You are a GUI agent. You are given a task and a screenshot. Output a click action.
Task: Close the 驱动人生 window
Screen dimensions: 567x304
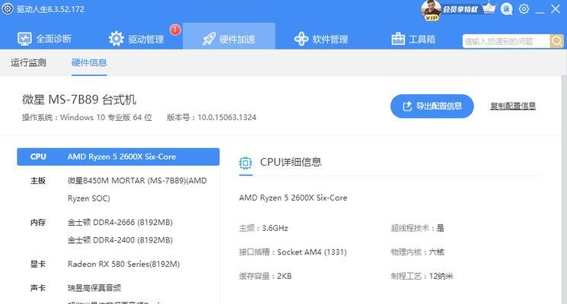[556, 9]
